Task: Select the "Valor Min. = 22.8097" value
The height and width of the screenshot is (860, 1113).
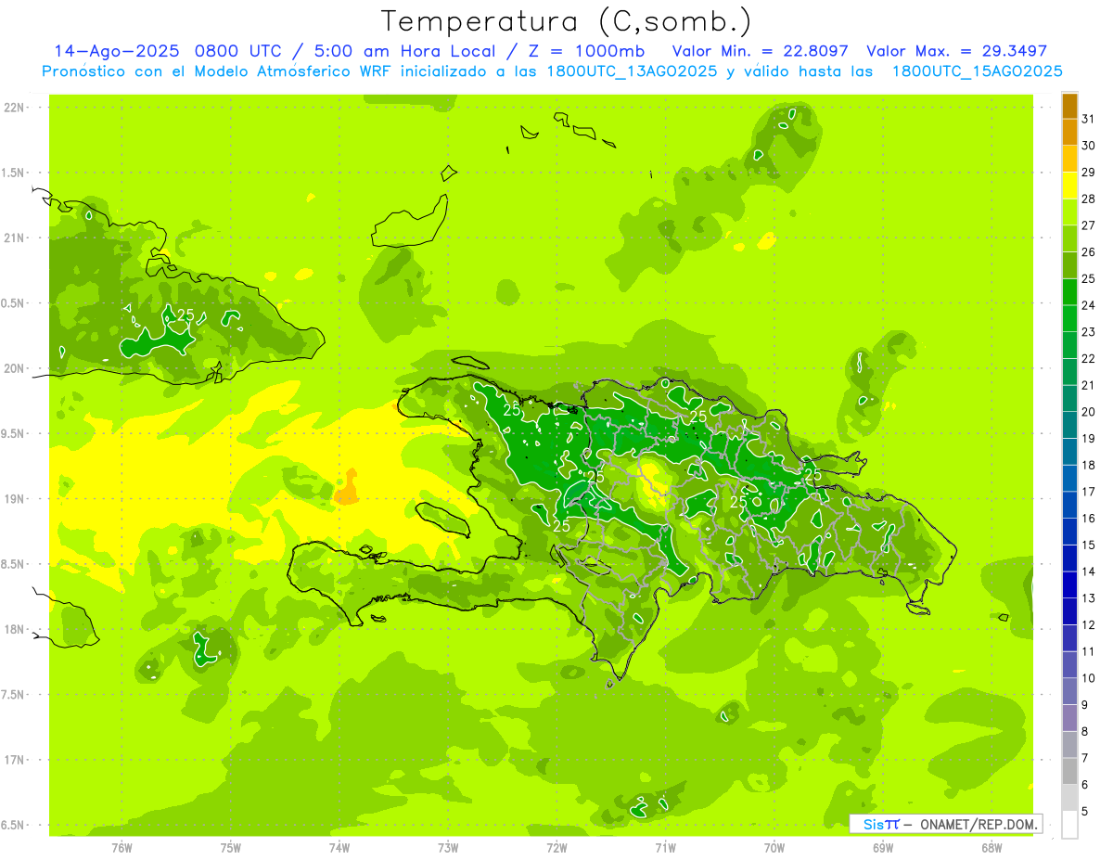Action: [761, 51]
